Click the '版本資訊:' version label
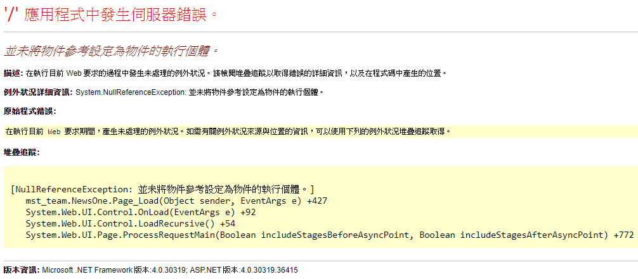This screenshot has width=638, height=279. (22, 270)
